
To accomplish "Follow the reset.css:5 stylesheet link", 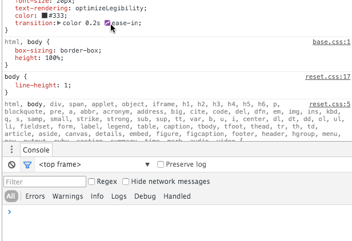I will (330, 104).
